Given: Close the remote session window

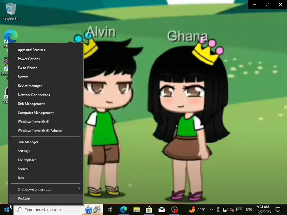Looking at the screenshot, I should [x=280, y=4].
